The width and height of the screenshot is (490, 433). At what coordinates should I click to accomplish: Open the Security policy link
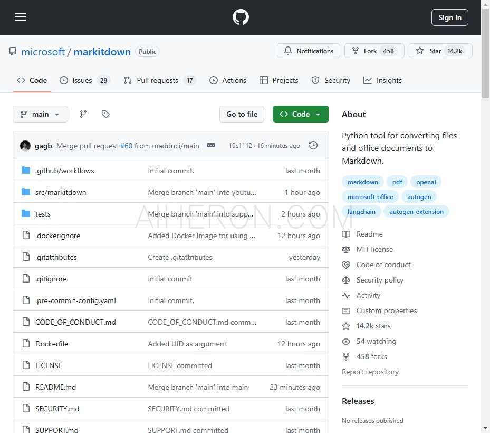tap(380, 280)
